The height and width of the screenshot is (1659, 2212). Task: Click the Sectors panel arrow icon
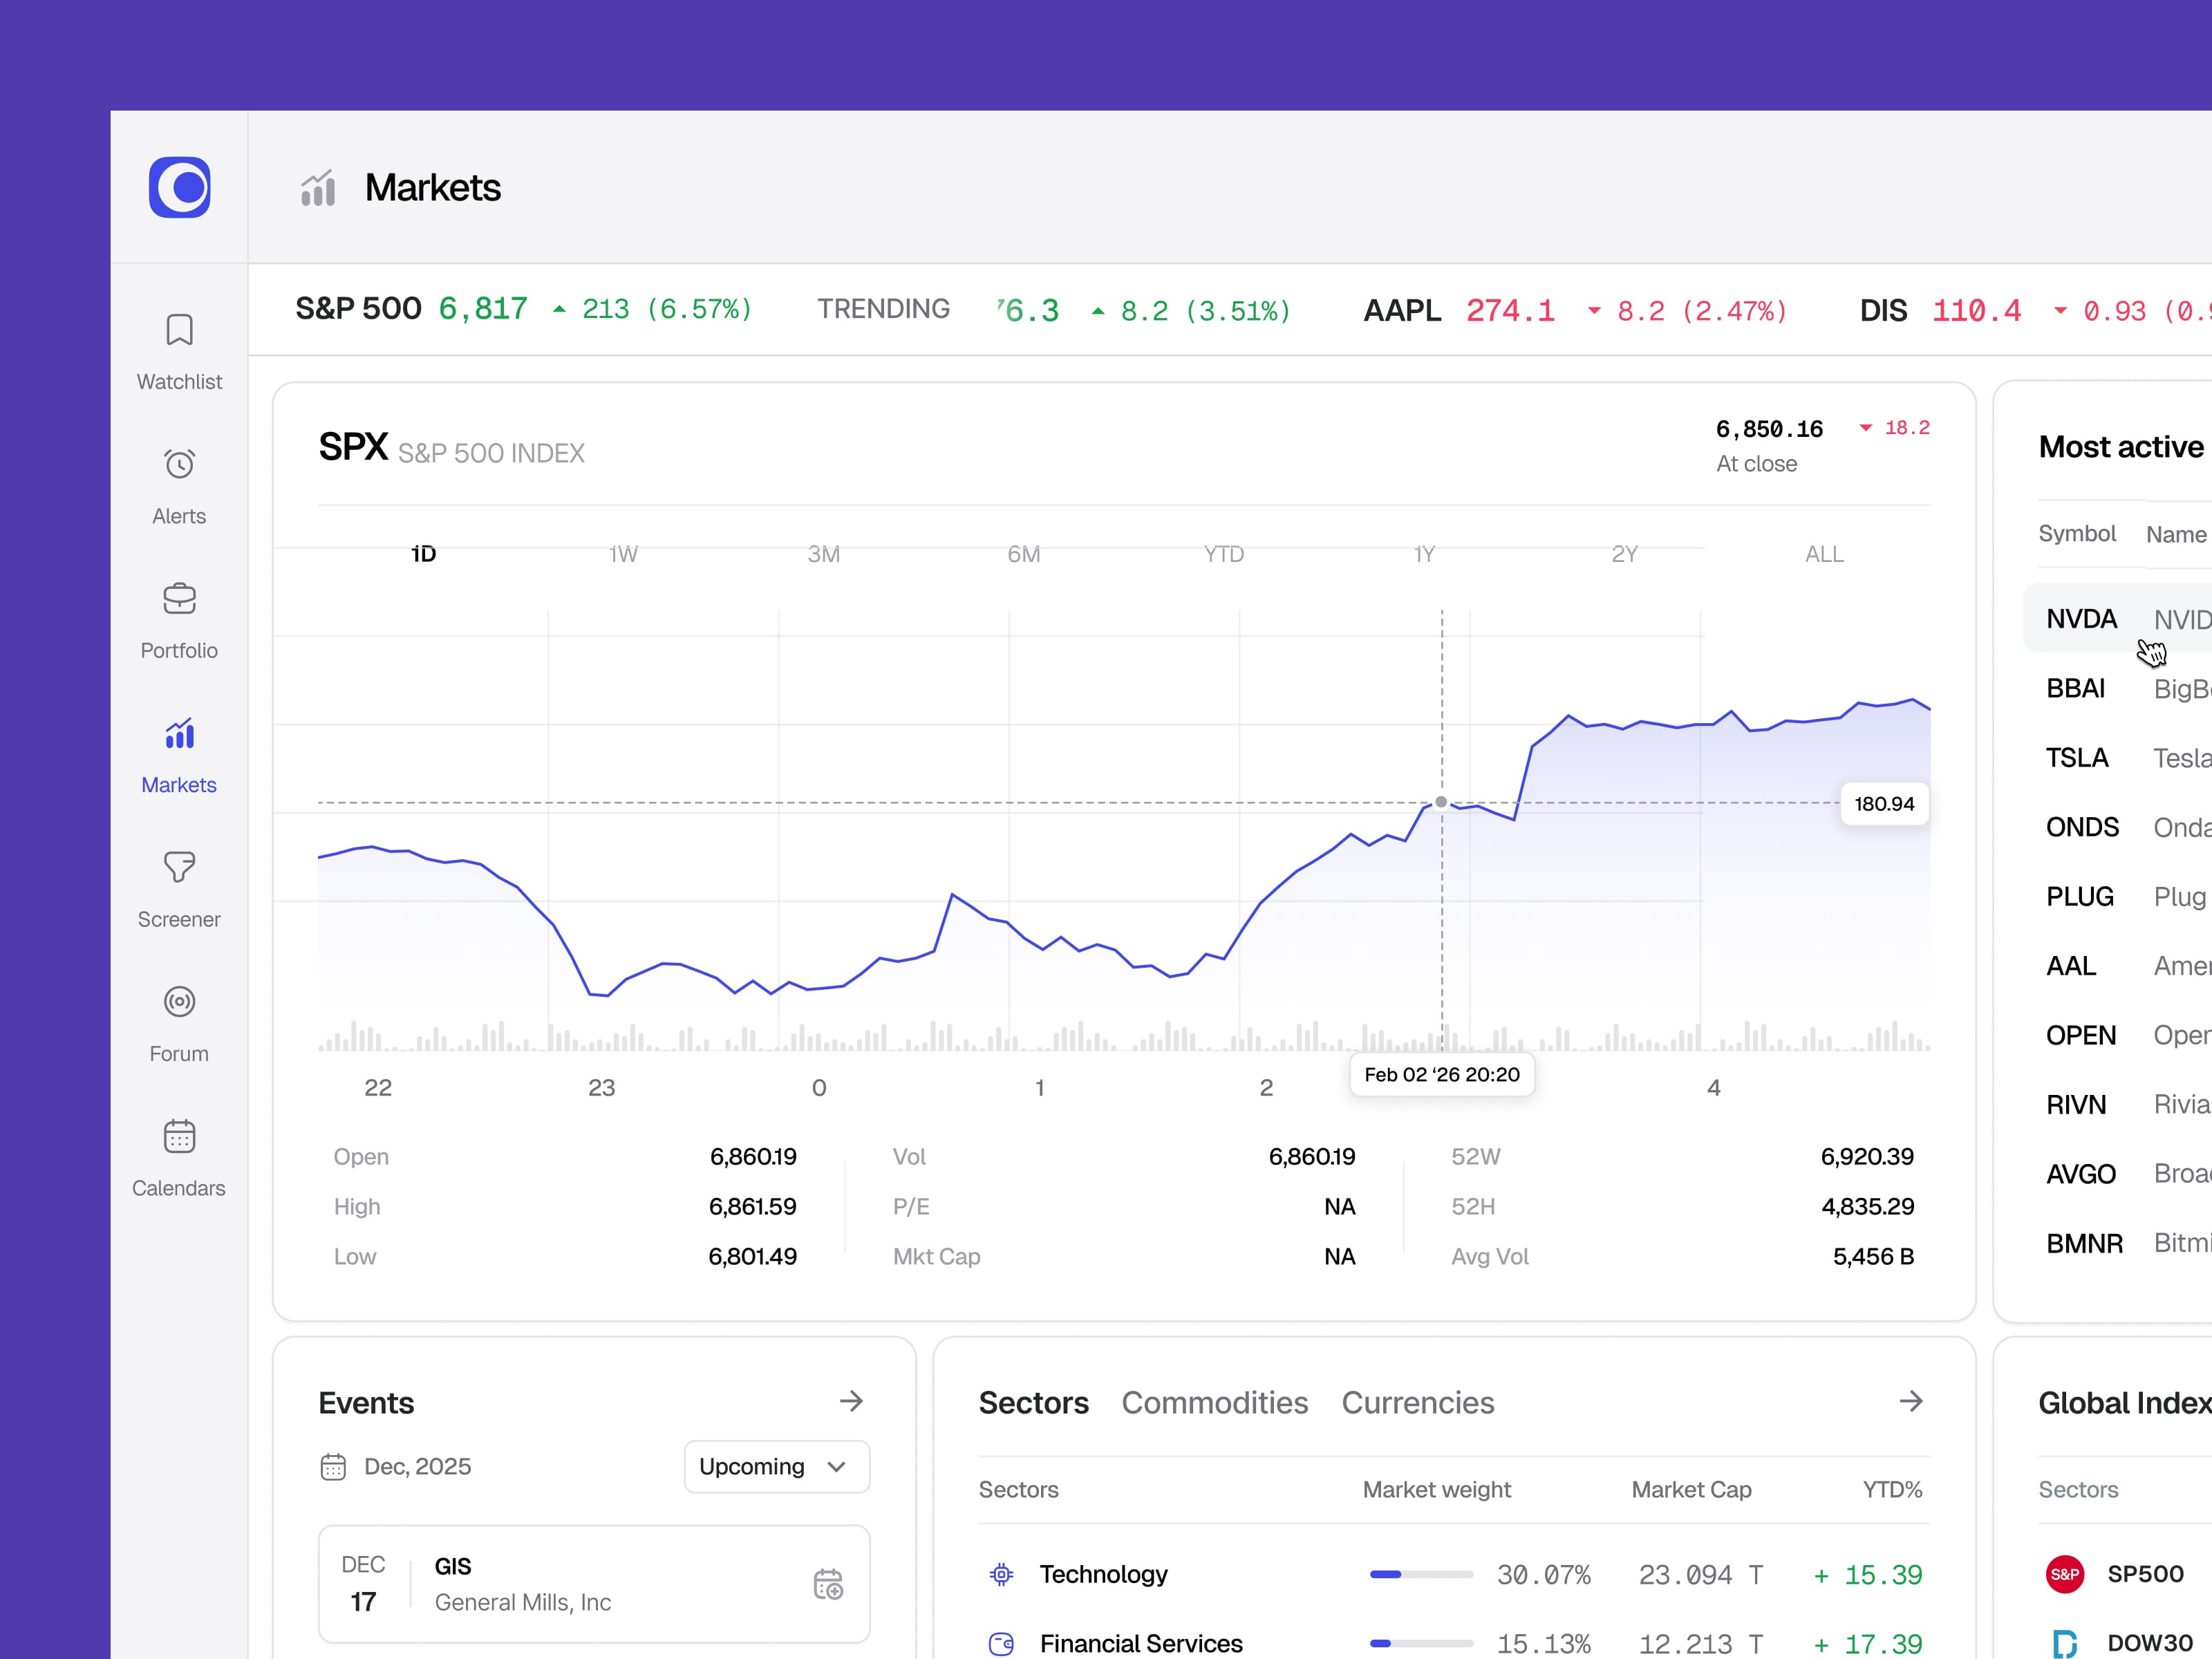pos(1911,1401)
